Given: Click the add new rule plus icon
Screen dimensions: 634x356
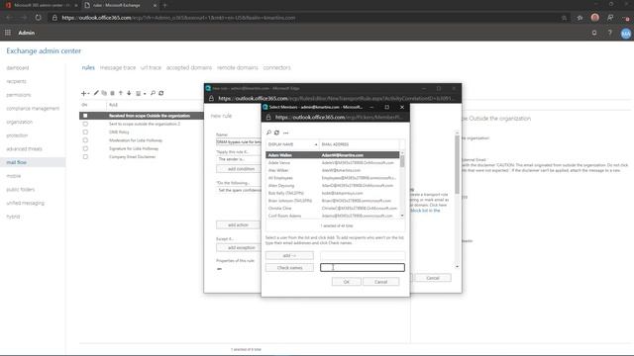Looking at the screenshot, I should click(83, 93).
